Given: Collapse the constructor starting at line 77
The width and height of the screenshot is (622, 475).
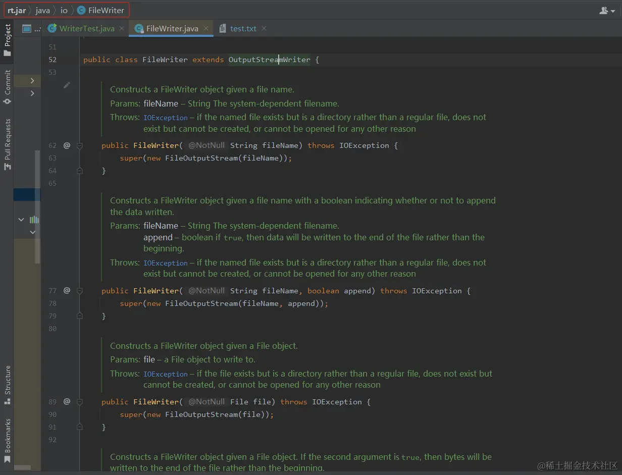Looking at the screenshot, I should click(x=79, y=291).
